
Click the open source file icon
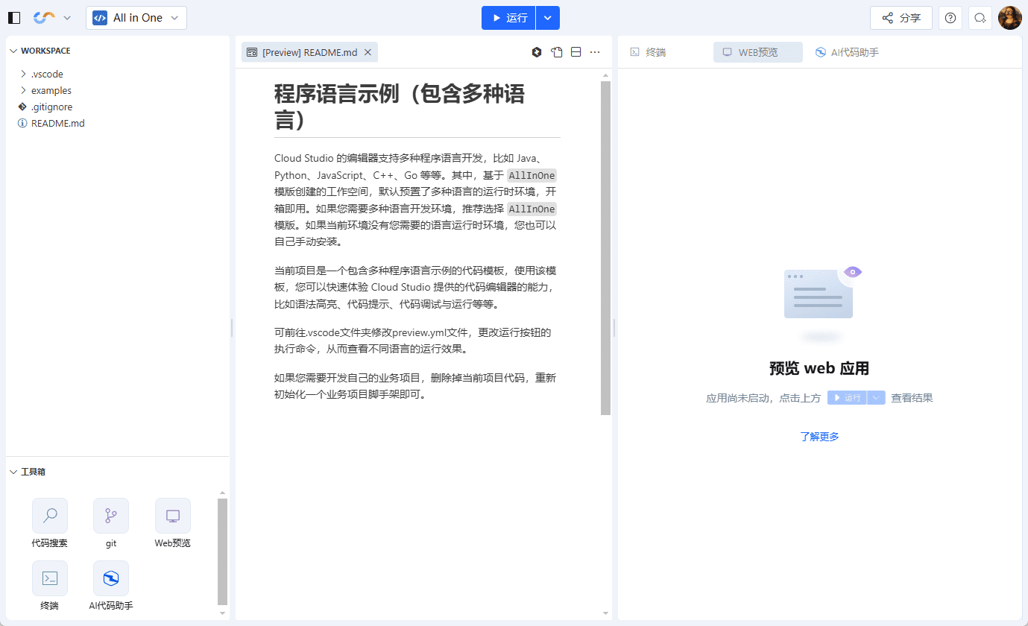[556, 52]
